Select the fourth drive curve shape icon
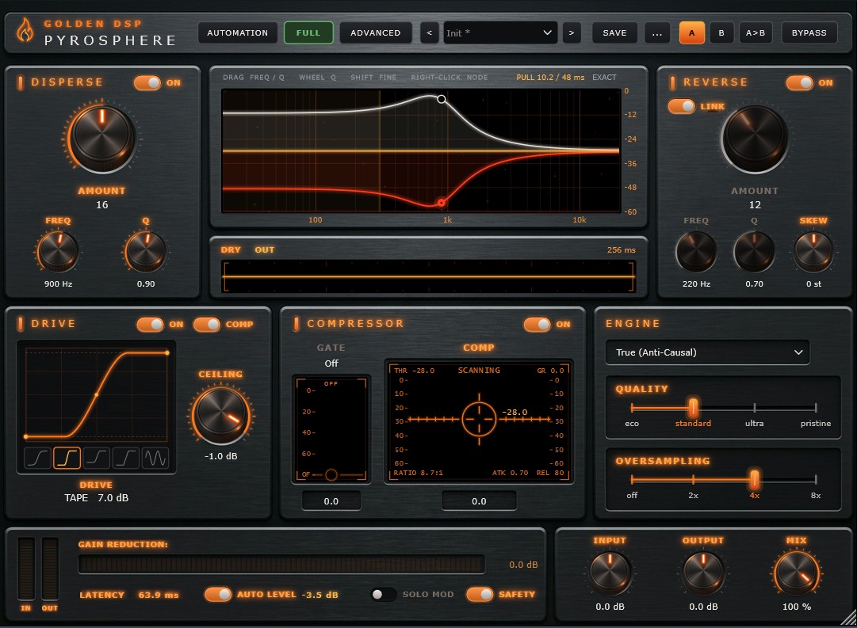Screen dimensions: 857x628 126,458
